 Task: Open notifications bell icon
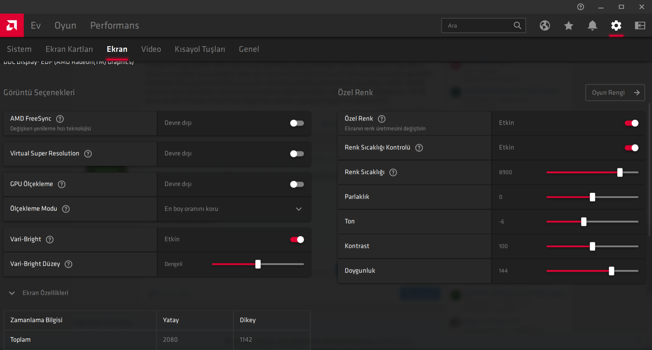click(x=592, y=25)
